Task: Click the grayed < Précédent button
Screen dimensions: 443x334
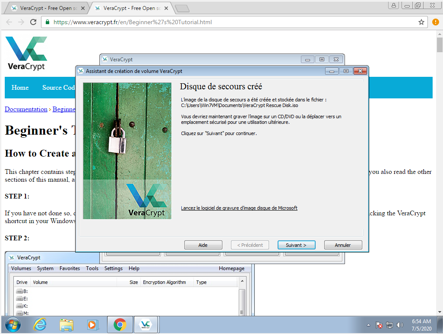Action: point(250,245)
